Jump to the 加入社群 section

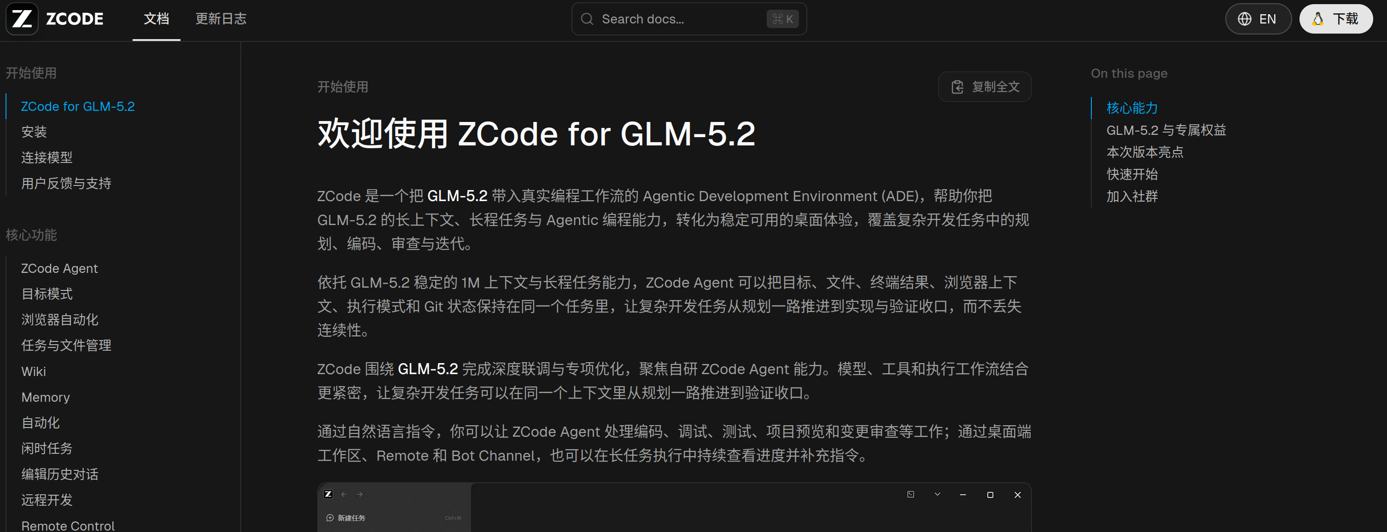[x=1132, y=197]
